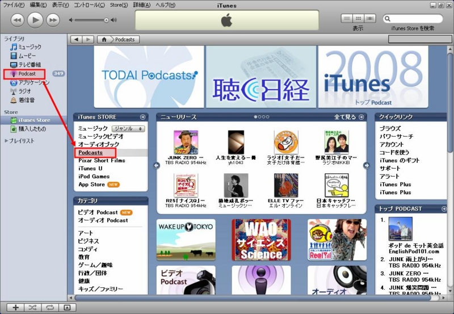Image resolution: width=454 pixels, height=314 pixels.
Task: Click the Podcasts link in iTunes STORE
Action: pos(90,152)
